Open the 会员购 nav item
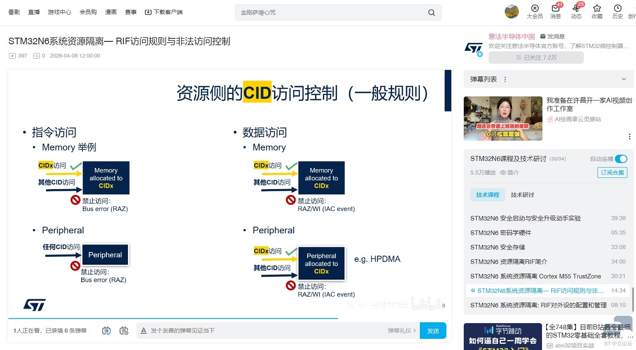Screen dimensions: 636x350 pos(88,12)
